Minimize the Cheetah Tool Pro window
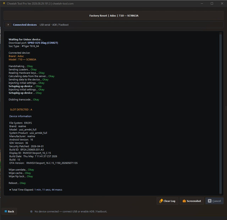The width and height of the screenshot is (227, 220). [202, 4]
